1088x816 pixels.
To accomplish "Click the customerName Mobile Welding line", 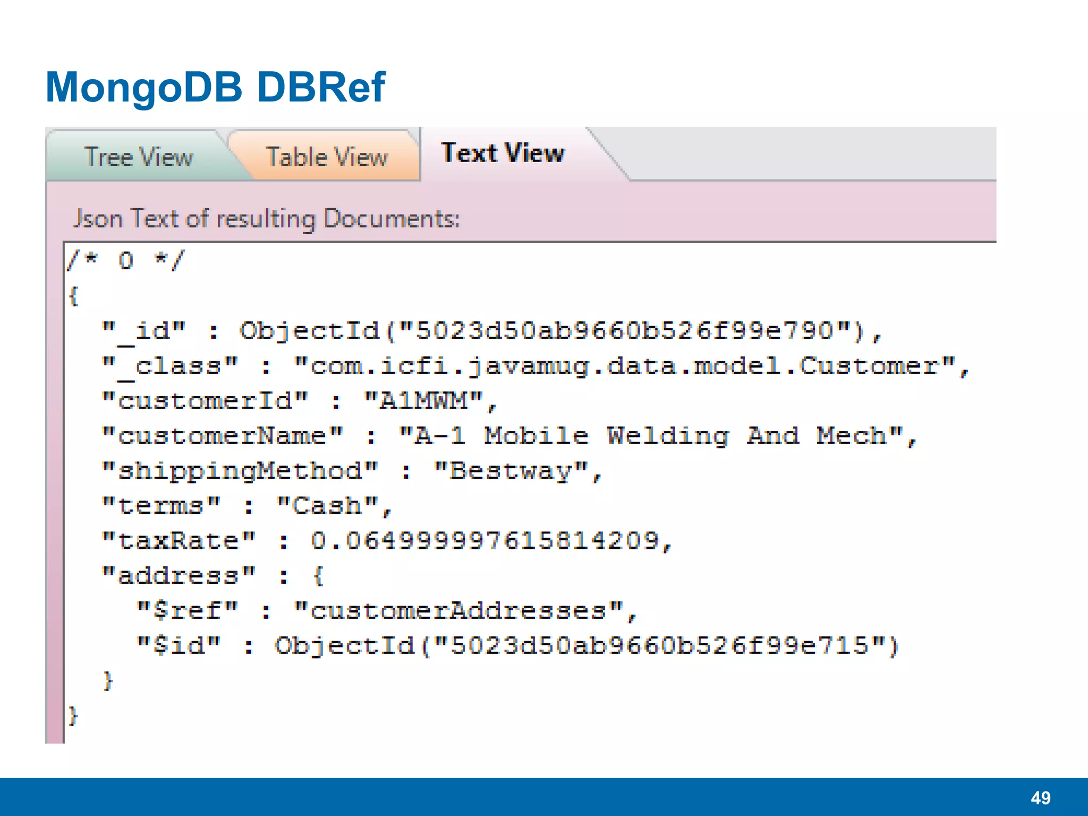I will coord(509,436).
